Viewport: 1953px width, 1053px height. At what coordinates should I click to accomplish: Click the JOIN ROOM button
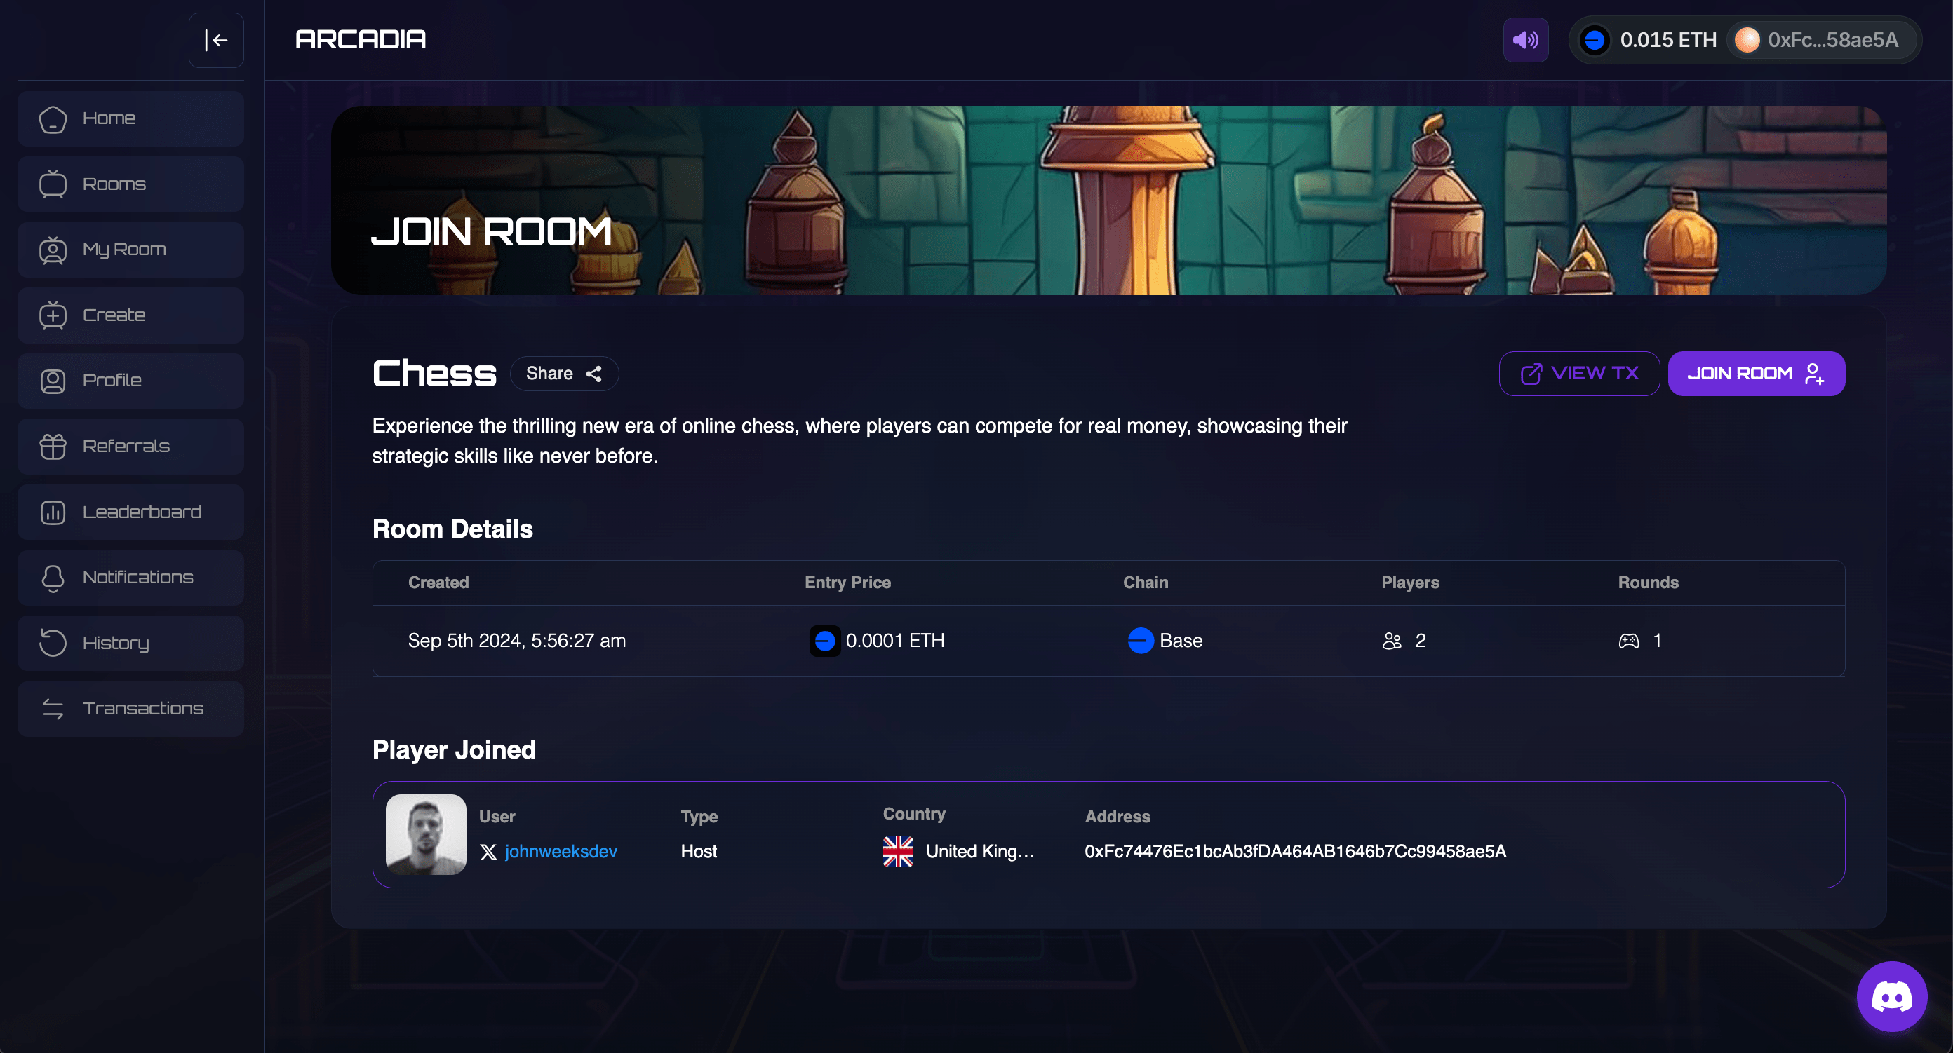tap(1757, 373)
